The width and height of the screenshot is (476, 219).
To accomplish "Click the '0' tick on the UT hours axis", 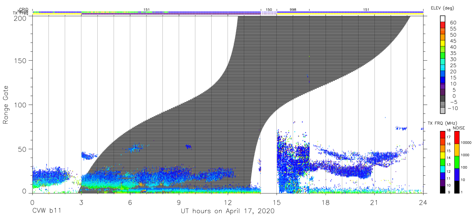I will [32, 202].
